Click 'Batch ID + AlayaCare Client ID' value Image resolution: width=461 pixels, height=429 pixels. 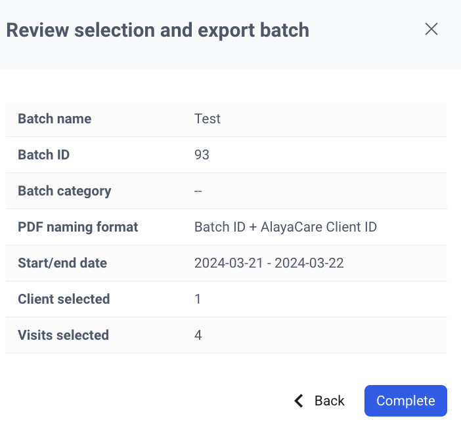(x=286, y=227)
